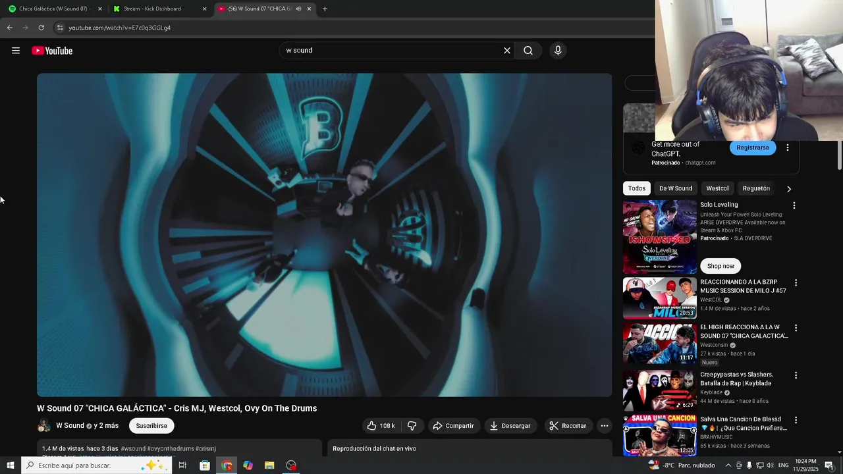The image size is (843, 474).
Task: Click Shop now on Solo Leveling ad
Action: [721, 266]
